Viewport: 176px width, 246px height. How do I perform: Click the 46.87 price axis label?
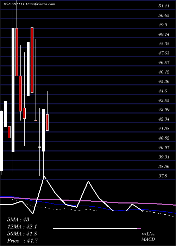(x=164, y=63)
